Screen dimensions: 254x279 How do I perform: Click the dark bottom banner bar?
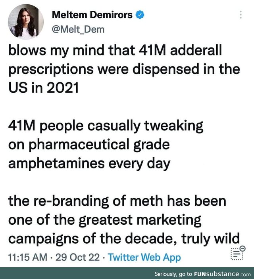tap(127, 273)
